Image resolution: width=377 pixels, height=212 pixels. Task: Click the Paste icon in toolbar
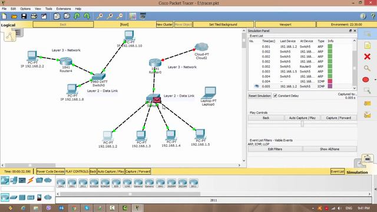click(67, 16)
